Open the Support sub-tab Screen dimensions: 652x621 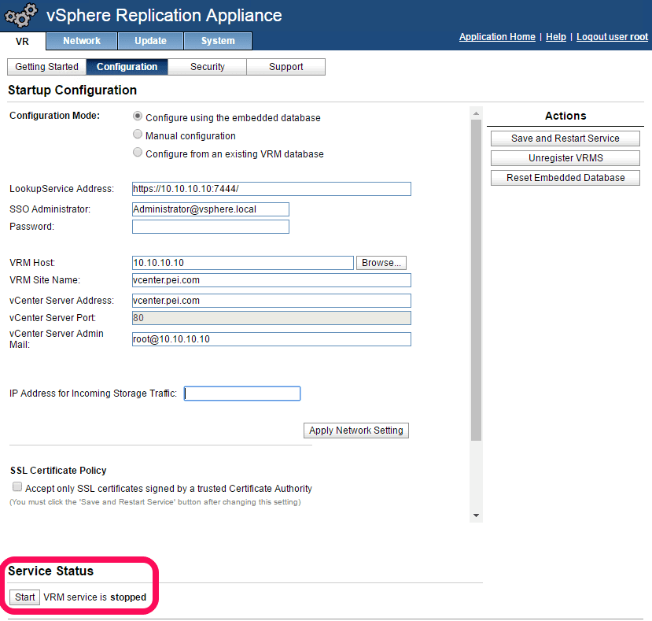pos(285,67)
